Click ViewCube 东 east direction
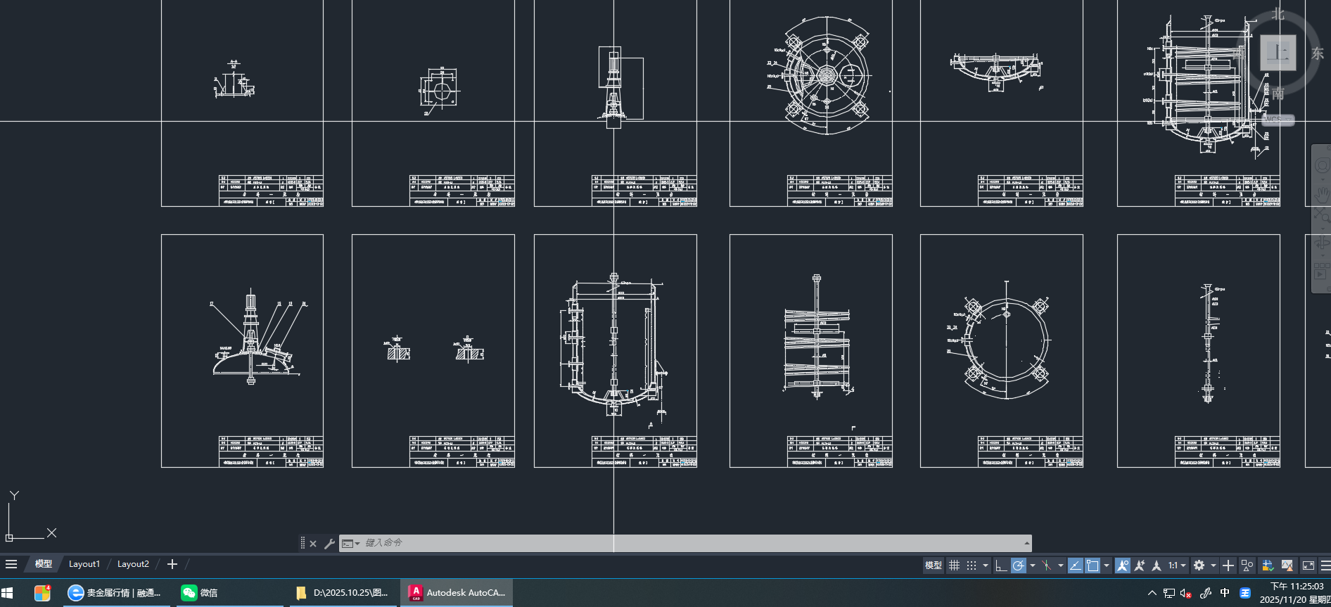This screenshot has height=607, width=1331. tap(1318, 53)
